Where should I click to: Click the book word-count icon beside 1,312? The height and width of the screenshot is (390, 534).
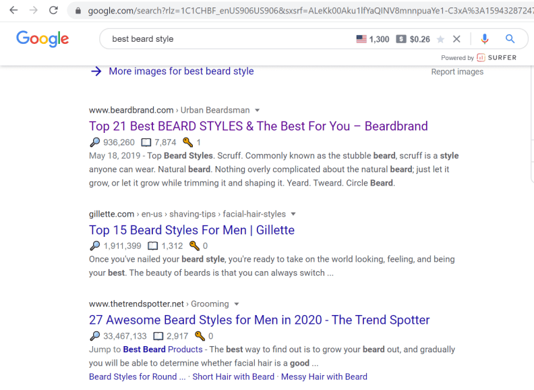tap(153, 246)
